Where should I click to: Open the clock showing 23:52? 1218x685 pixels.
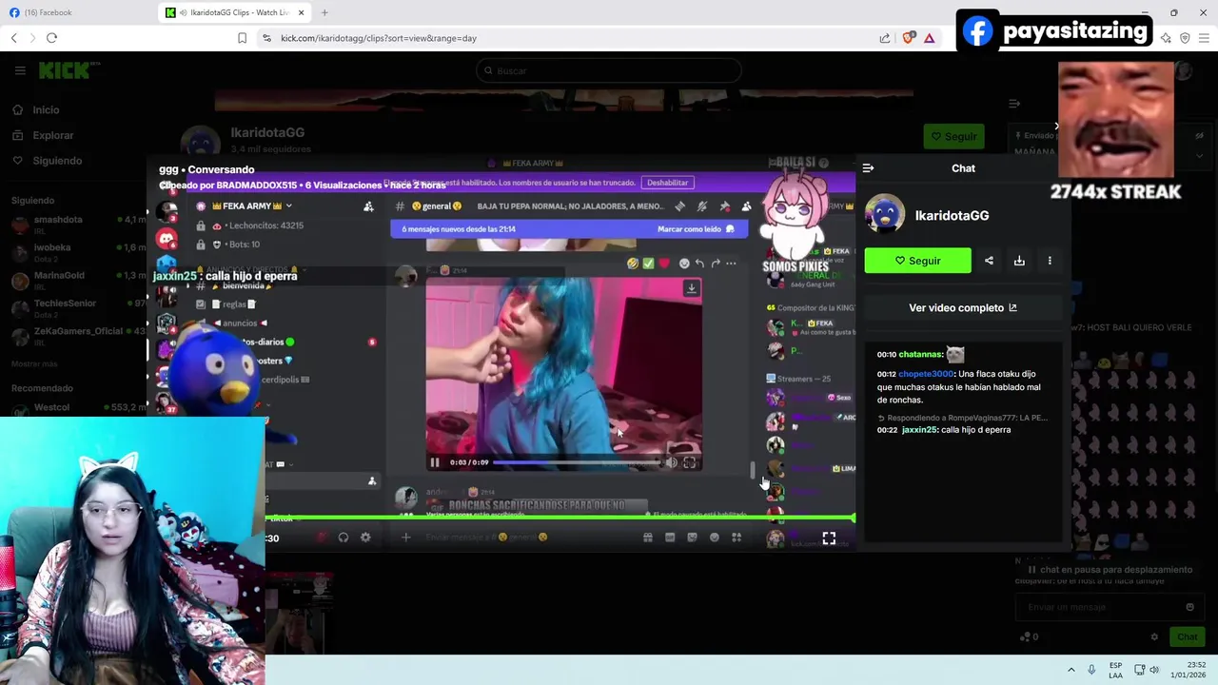coord(1189,670)
